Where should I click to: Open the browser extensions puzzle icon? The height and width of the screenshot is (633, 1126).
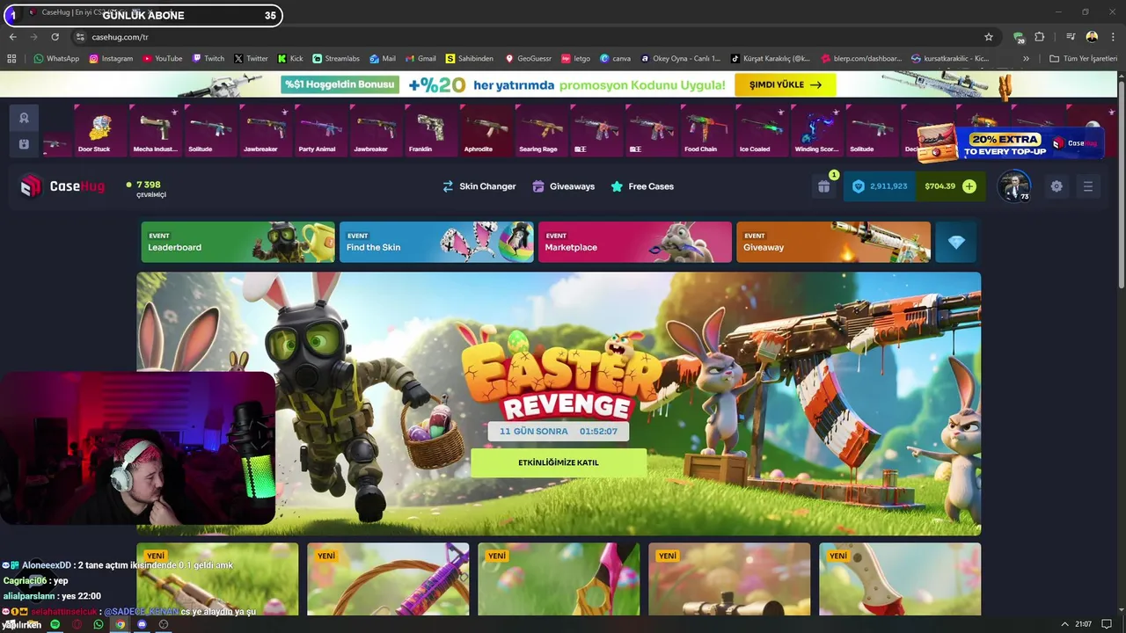point(1040,37)
